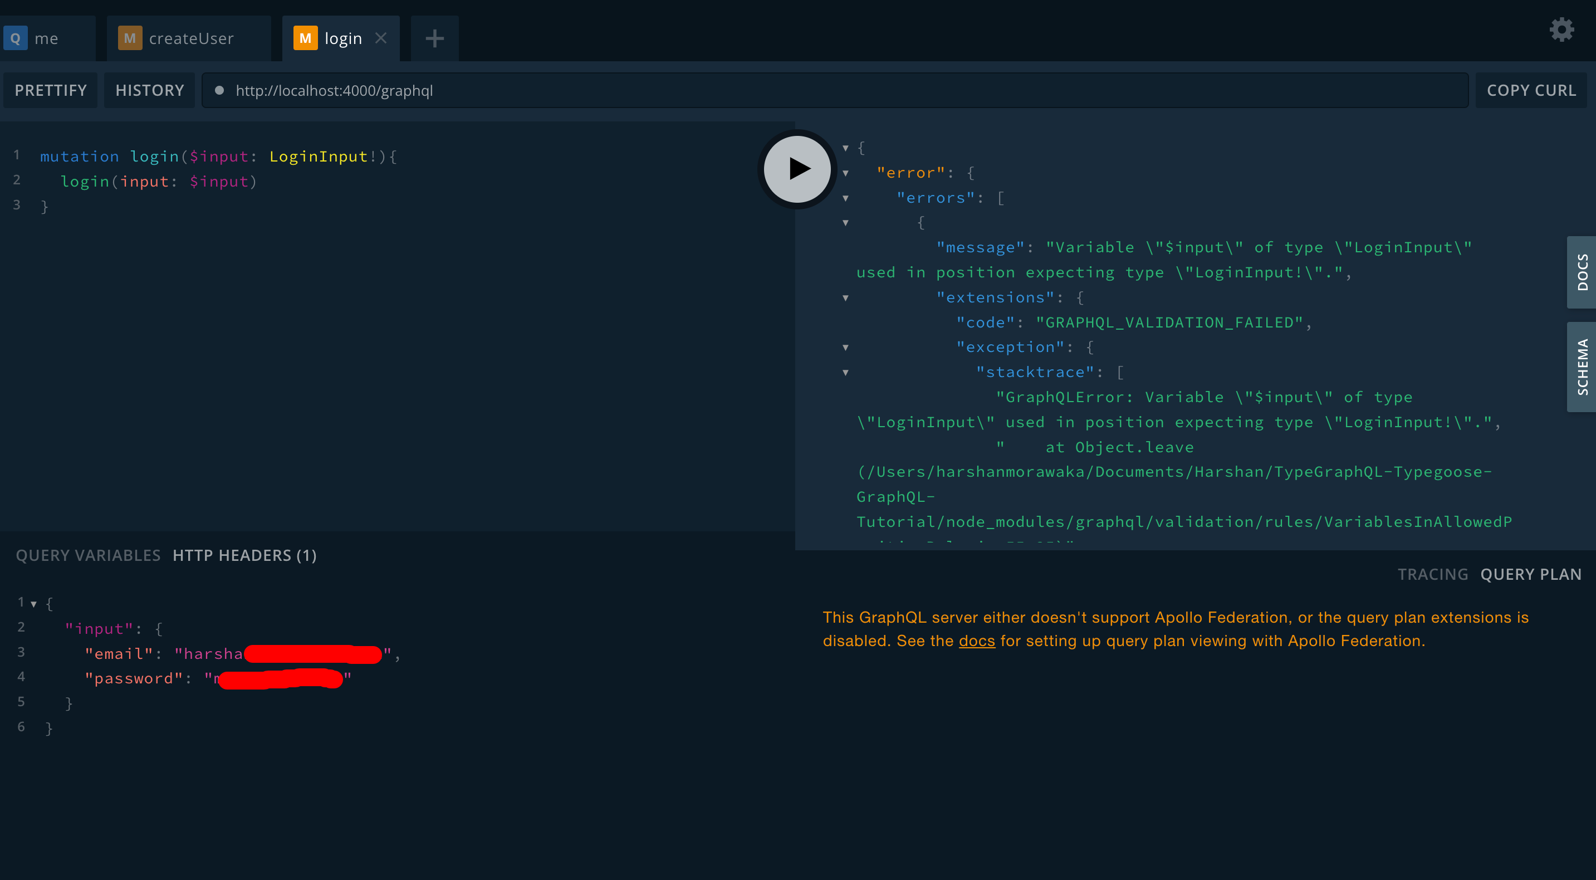Click the endpoint status dot beside the URL

[219, 90]
